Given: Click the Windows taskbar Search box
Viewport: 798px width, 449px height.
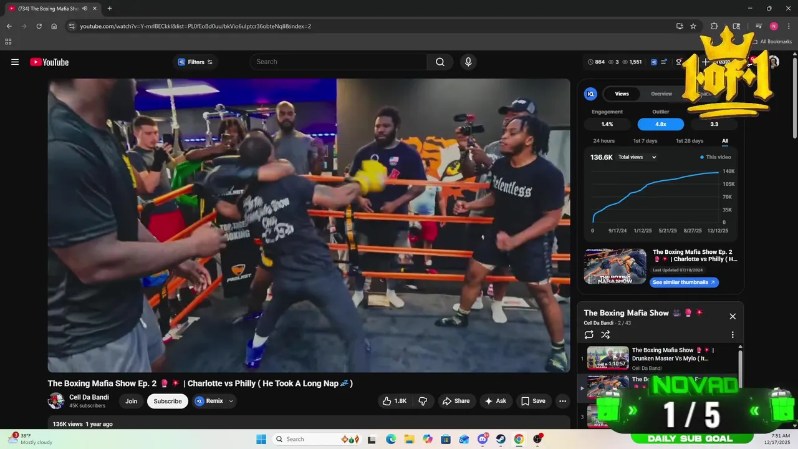Looking at the screenshot, I should [x=317, y=439].
